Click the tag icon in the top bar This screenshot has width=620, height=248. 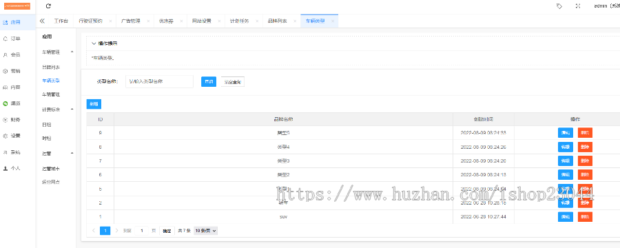559,6
